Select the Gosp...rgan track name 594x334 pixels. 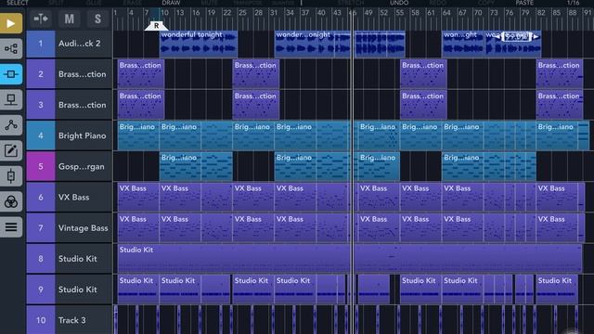pos(81,167)
